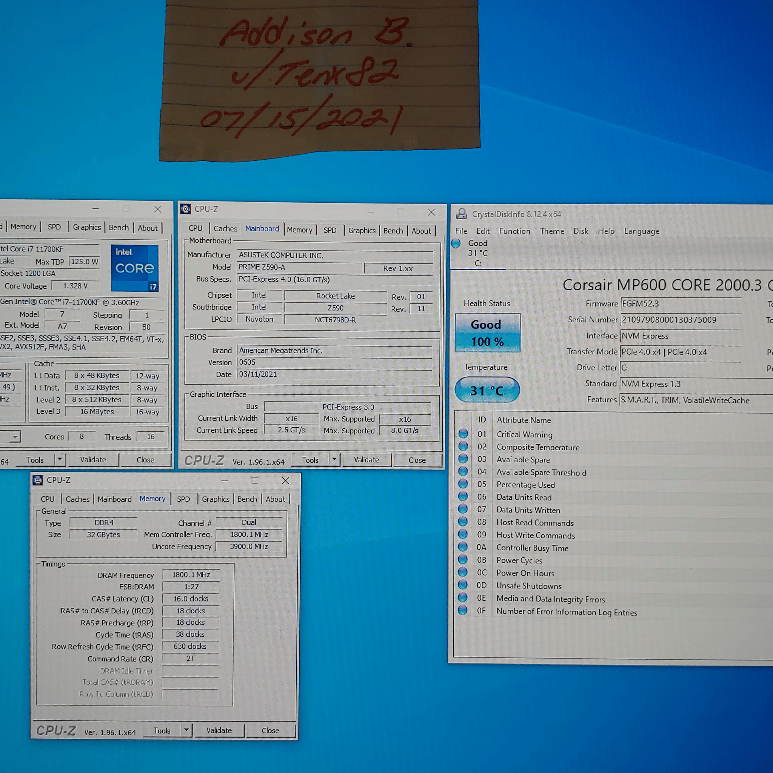This screenshot has width=773, height=773.
Task: Click the ID column header in attribute list
Action: (x=482, y=420)
